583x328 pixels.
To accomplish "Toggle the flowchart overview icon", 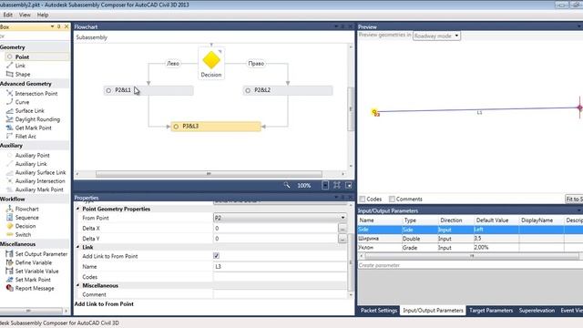I will [348, 185].
